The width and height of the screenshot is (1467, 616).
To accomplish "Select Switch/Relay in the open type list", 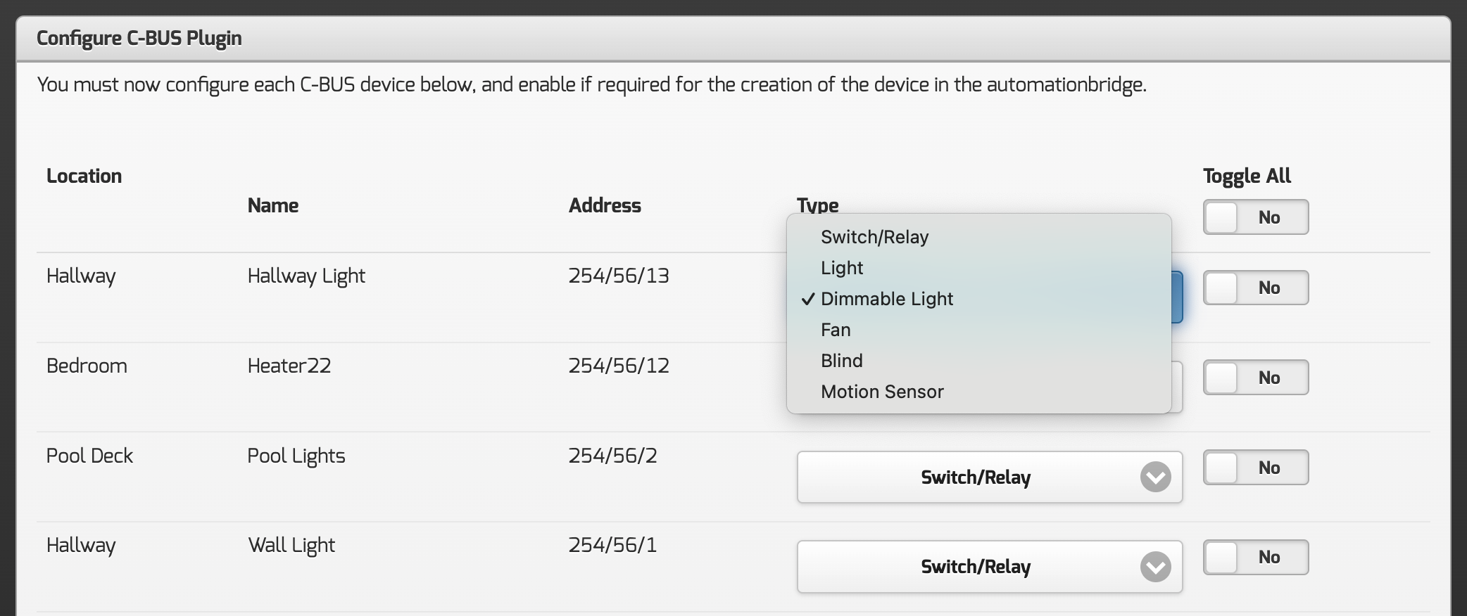I will pos(874,237).
